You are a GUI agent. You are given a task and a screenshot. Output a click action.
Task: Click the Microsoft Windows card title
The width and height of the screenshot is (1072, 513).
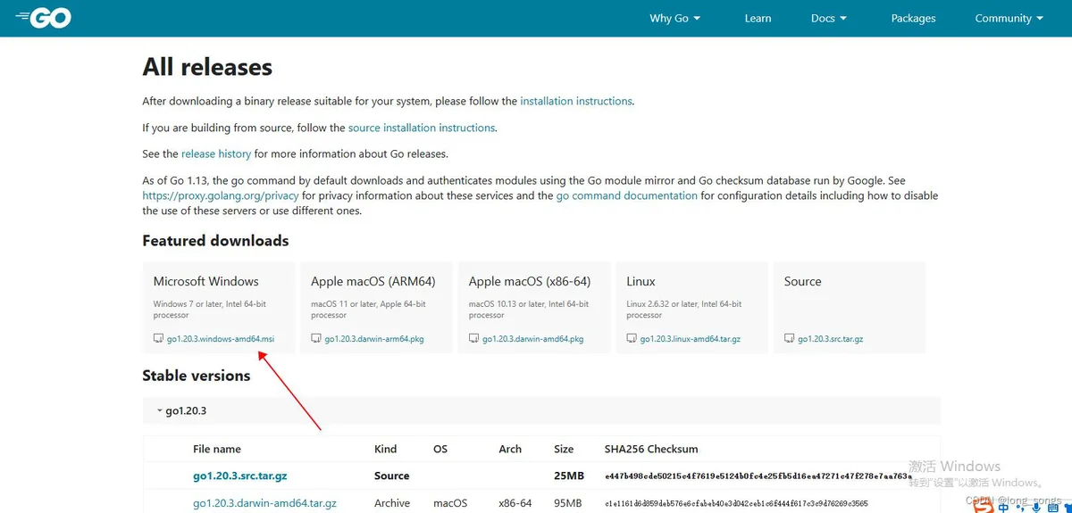[206, 281]
